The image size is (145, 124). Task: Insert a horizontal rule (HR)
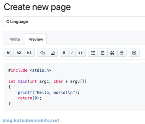[122, 53]
